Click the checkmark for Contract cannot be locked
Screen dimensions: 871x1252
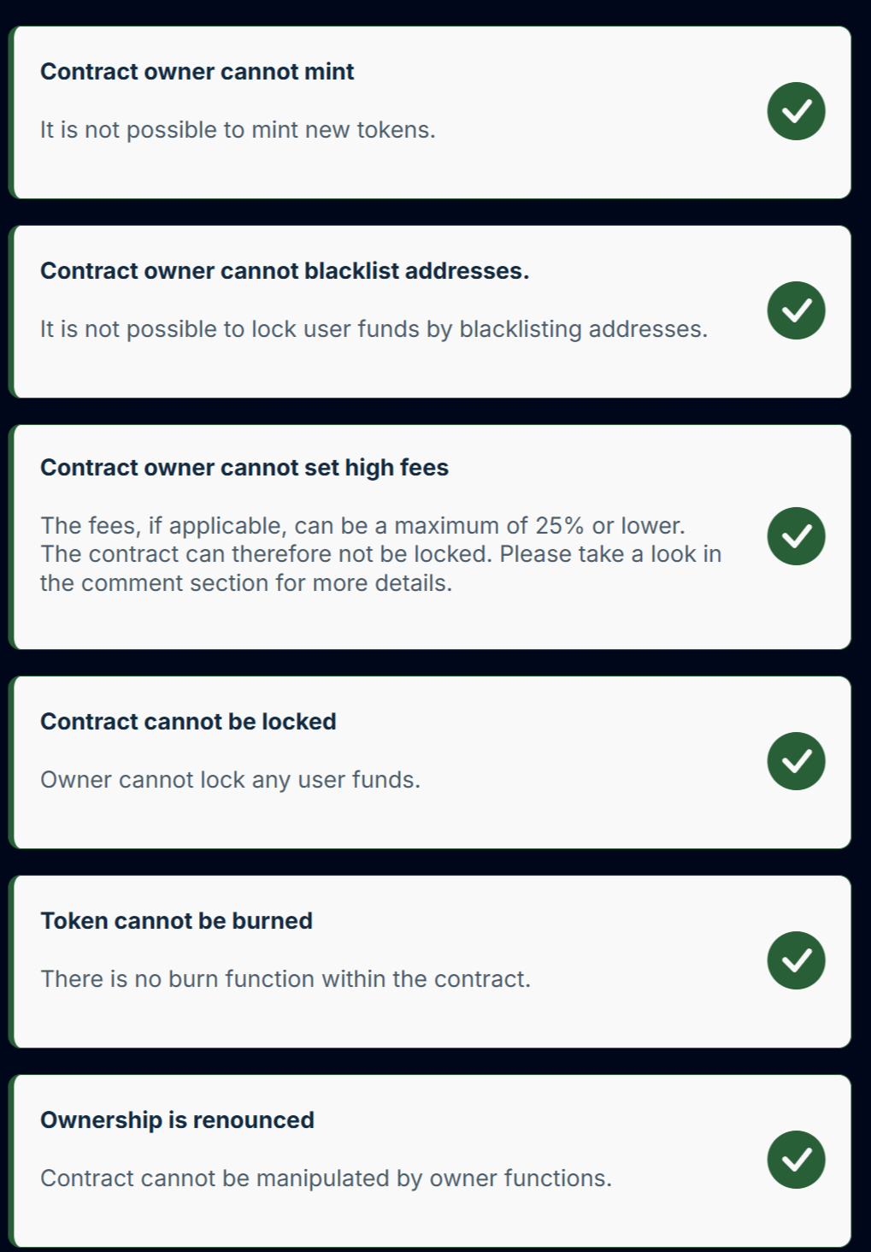796,761
